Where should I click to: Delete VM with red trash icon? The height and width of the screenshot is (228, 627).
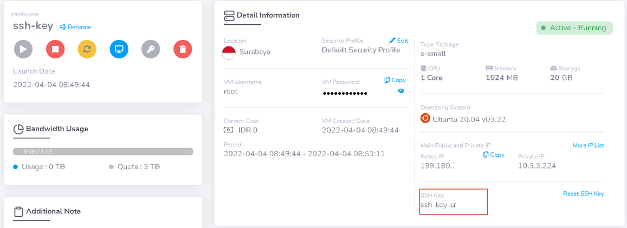pyautogui.click(x=183, y=49)
